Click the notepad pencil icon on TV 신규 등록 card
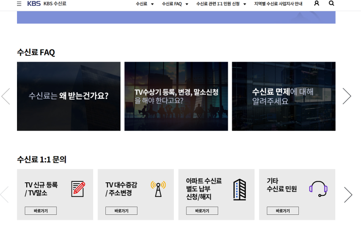This screenshot has height=228, width=361. (x=78, y=189)
